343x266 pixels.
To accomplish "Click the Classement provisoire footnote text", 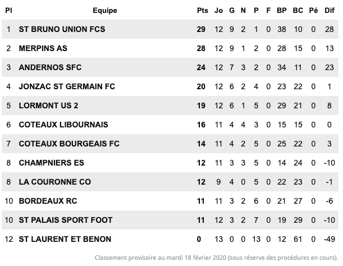I will (x=216, y=258).
